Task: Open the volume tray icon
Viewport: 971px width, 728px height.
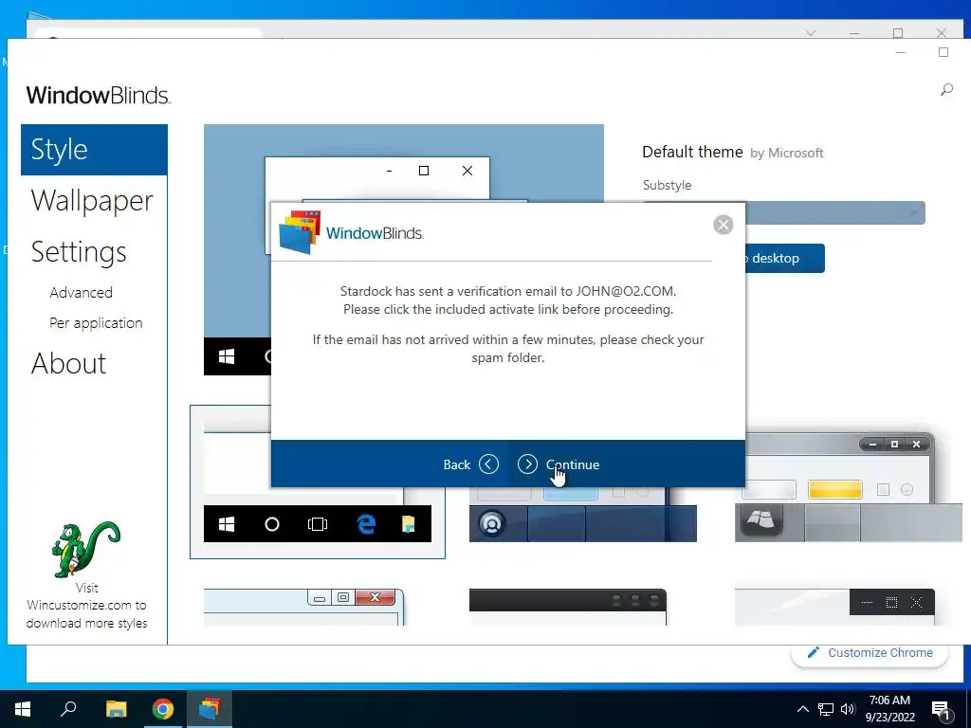Action: 848,709
